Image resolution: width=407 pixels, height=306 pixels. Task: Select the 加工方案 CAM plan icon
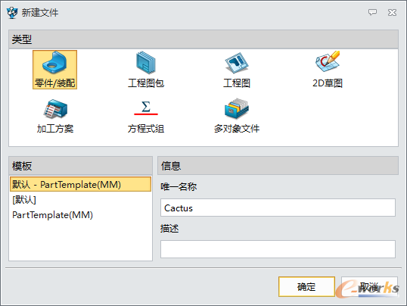55,108
